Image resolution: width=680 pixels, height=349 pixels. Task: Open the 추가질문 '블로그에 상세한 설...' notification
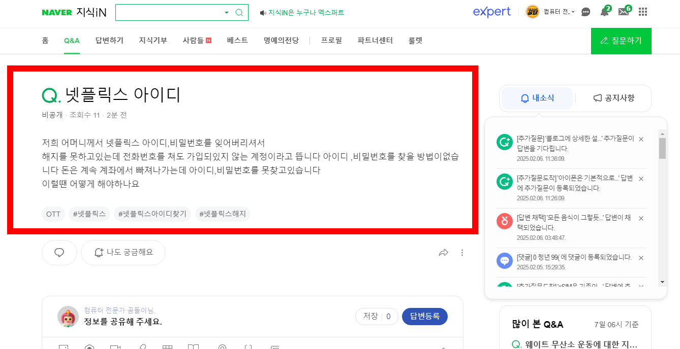click(x=575, y=144)
